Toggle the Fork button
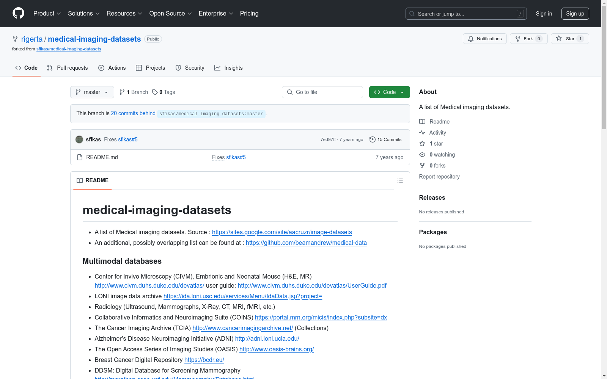The image size is (607, 379). coord(525,38)
